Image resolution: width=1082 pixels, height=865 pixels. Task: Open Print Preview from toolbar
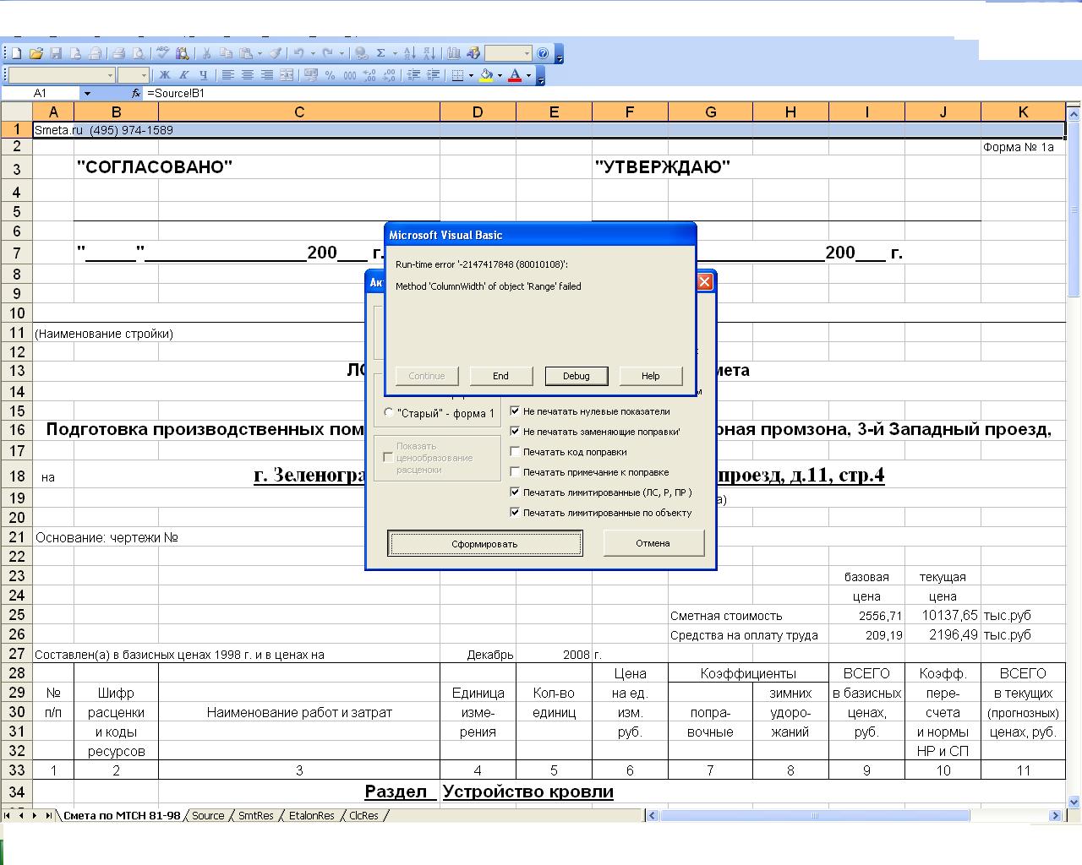(139, 53)
